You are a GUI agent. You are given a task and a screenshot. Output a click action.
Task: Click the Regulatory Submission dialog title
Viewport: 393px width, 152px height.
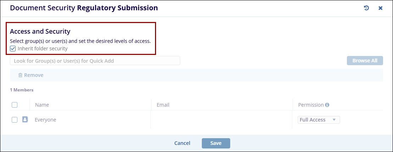117,8
